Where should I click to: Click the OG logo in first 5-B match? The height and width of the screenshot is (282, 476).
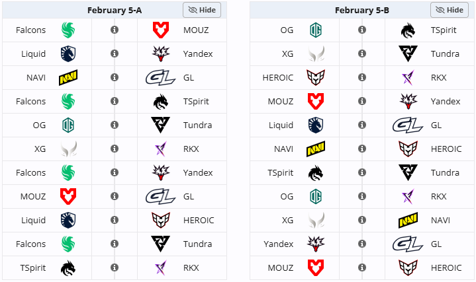point(316,30)
